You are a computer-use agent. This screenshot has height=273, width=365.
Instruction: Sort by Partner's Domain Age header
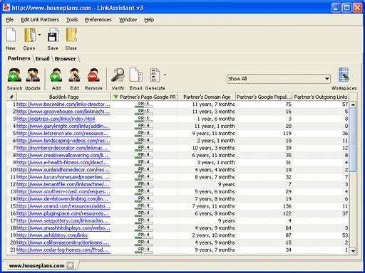[x=207, y=97]
